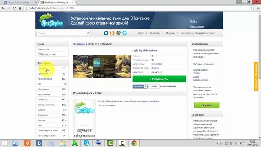The height and width of the screenshot is (147, 261).
Task: Click the theme preview thumbnail
Action: click(102, 67)
